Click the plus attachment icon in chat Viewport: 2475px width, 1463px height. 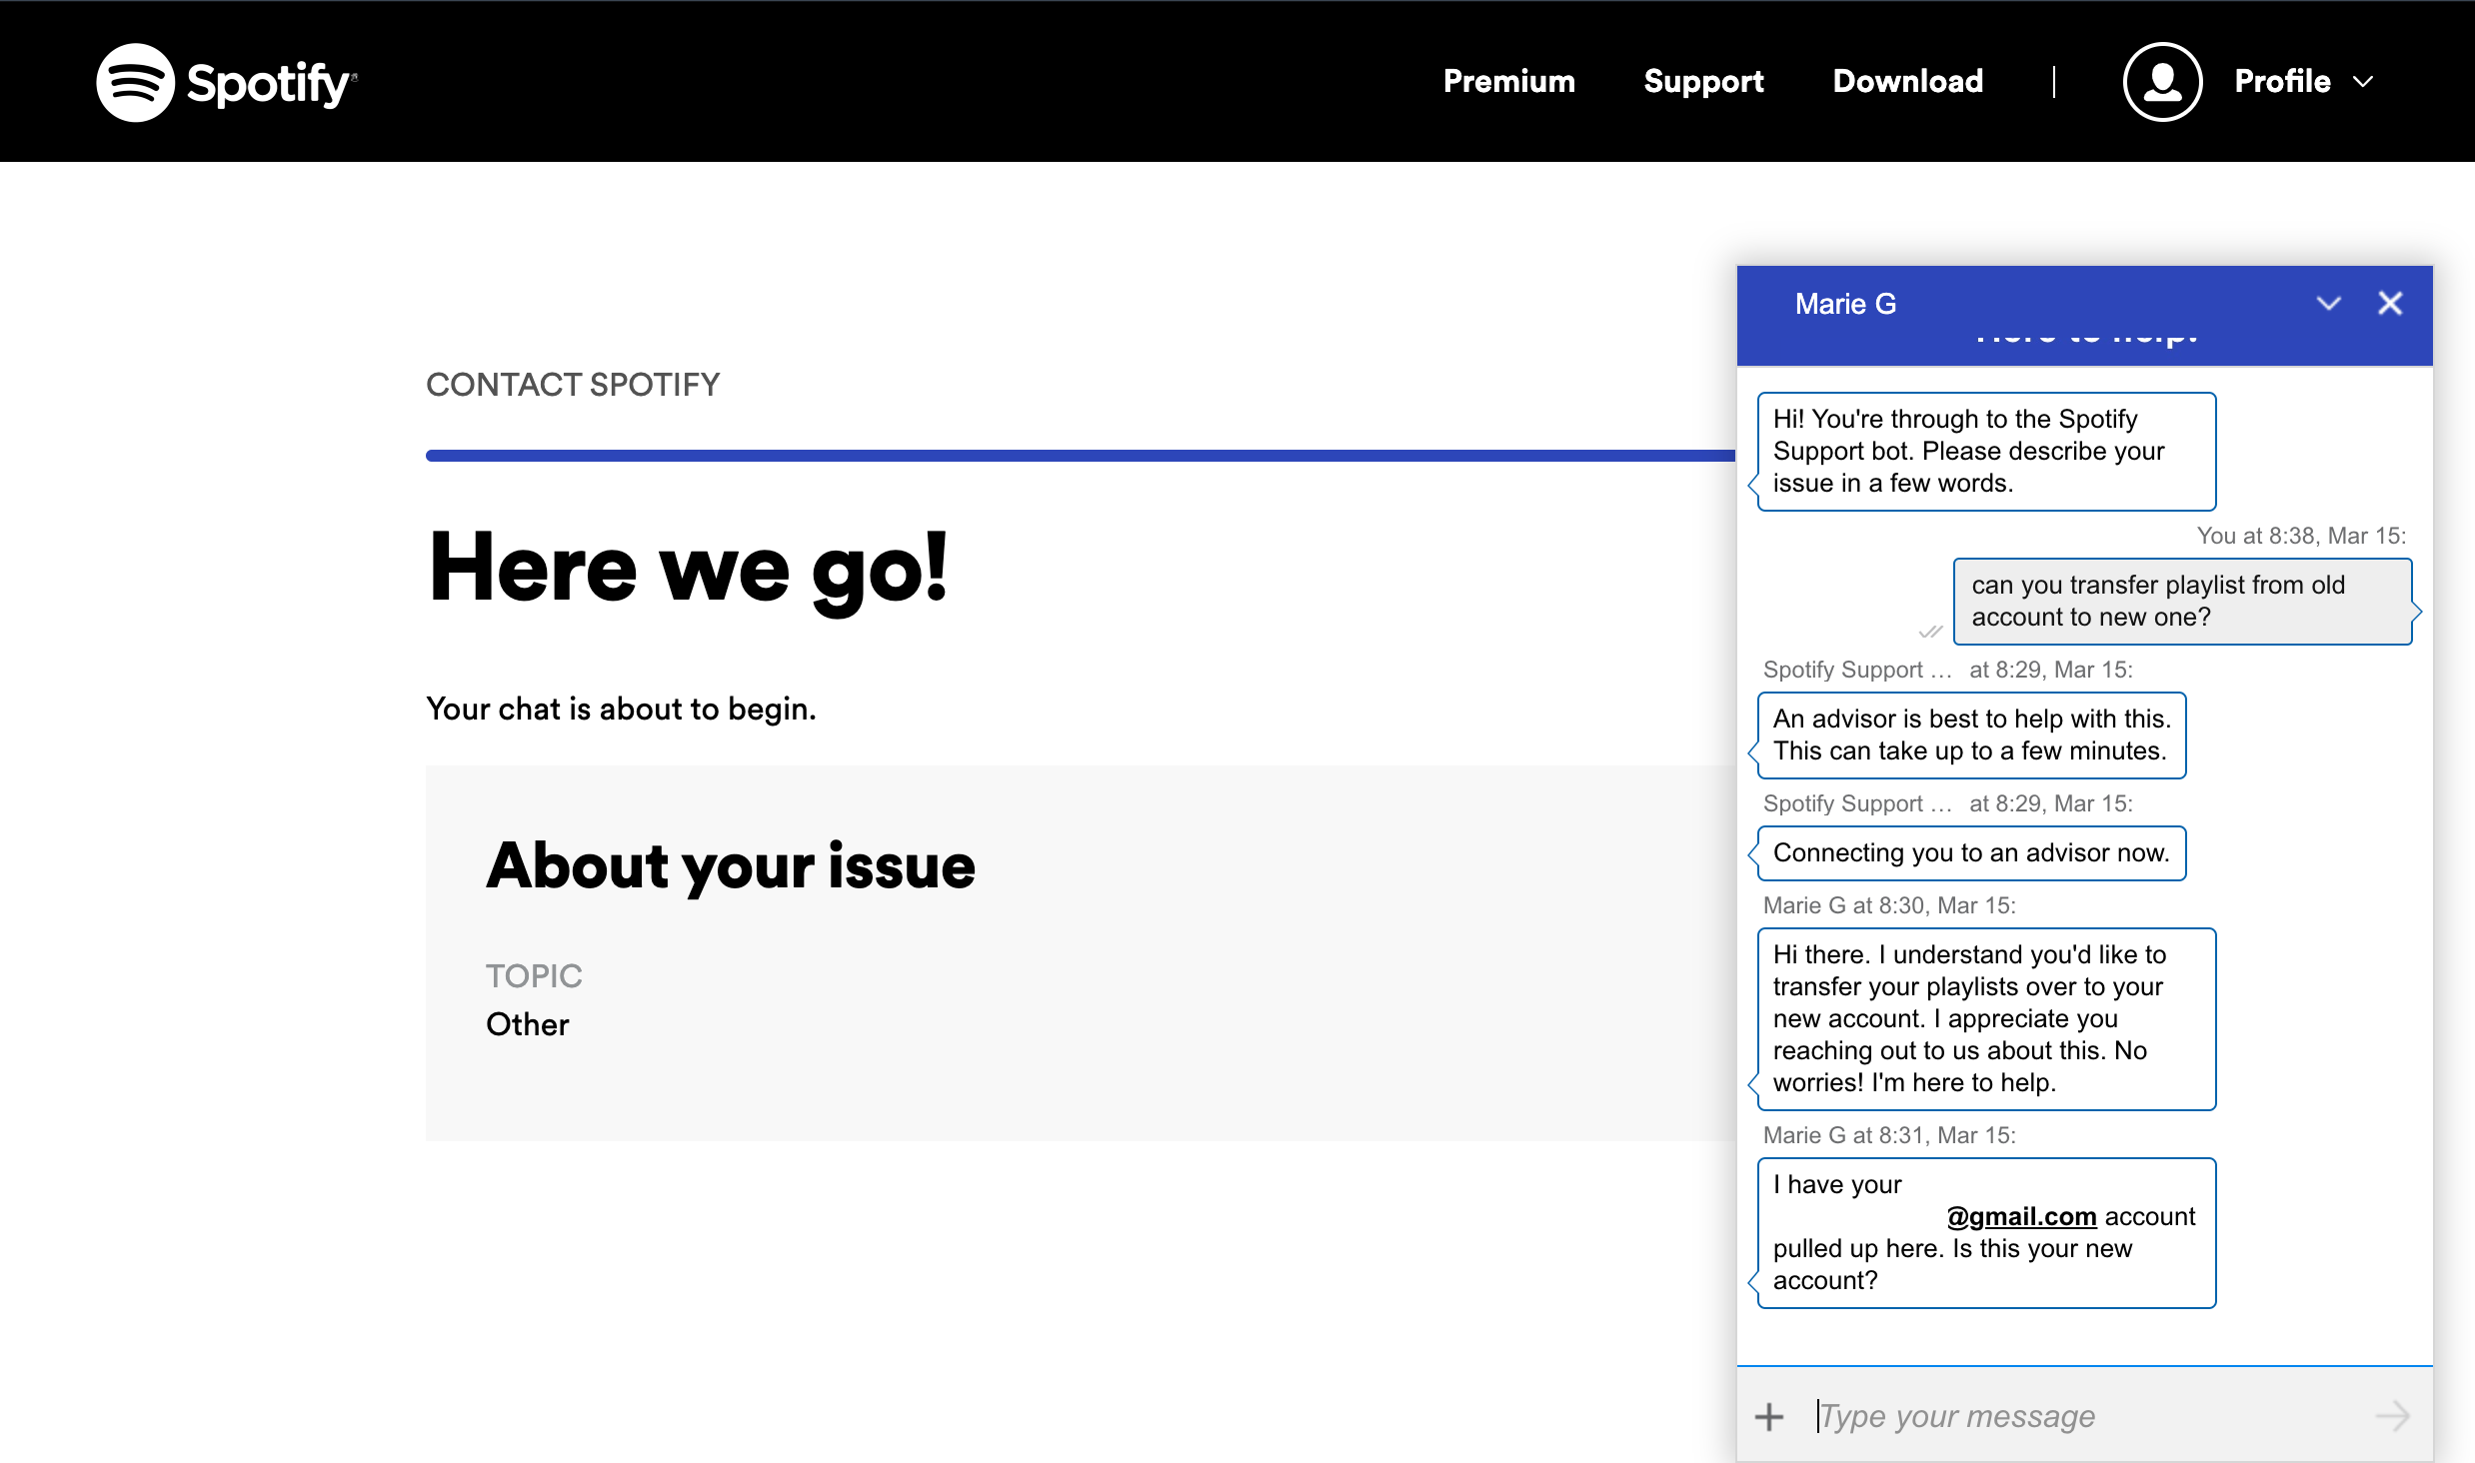click(x=1769, y=1416)
